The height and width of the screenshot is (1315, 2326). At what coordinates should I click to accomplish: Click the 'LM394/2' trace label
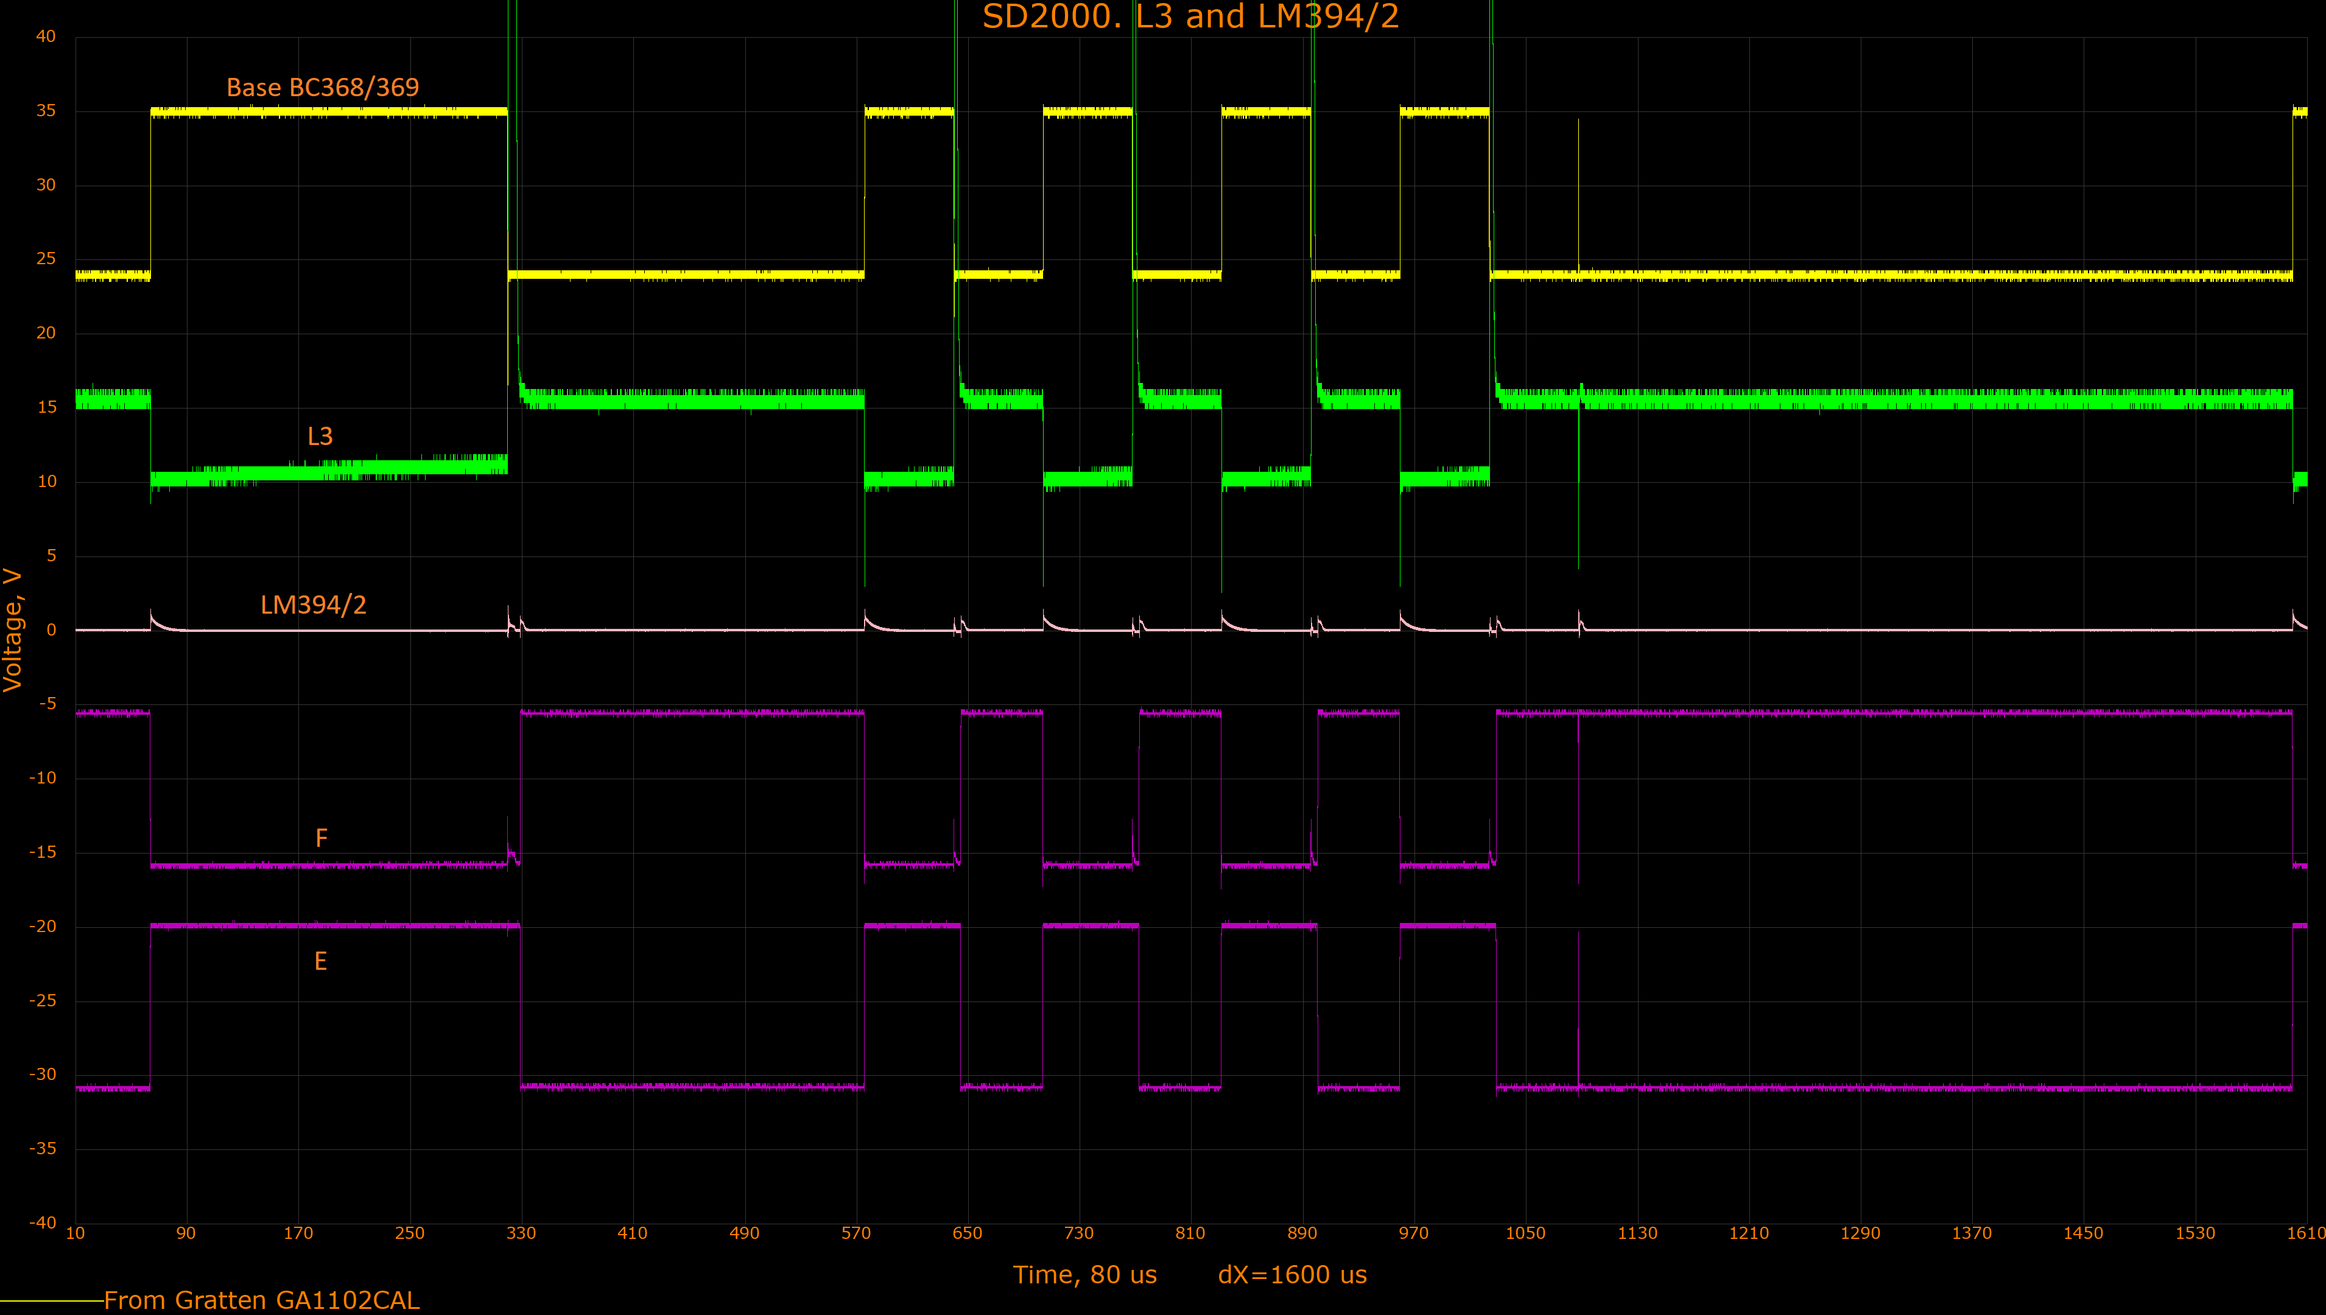point(314,604)
